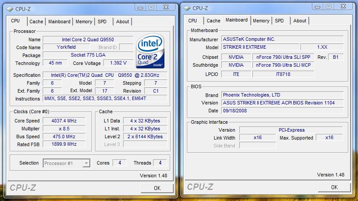This screenshot has height=201, width=358.
Task: Click the Ext. Model value 17
Action: click(x=105, y=91)
